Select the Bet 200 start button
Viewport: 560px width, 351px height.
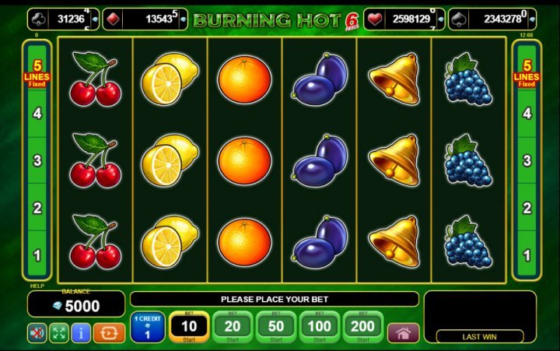pos(363,327)
